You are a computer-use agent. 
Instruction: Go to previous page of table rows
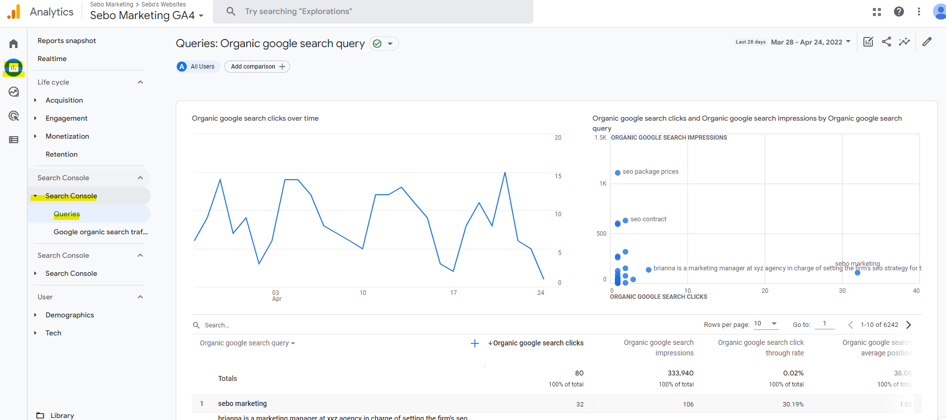click(x=850, y=325)
